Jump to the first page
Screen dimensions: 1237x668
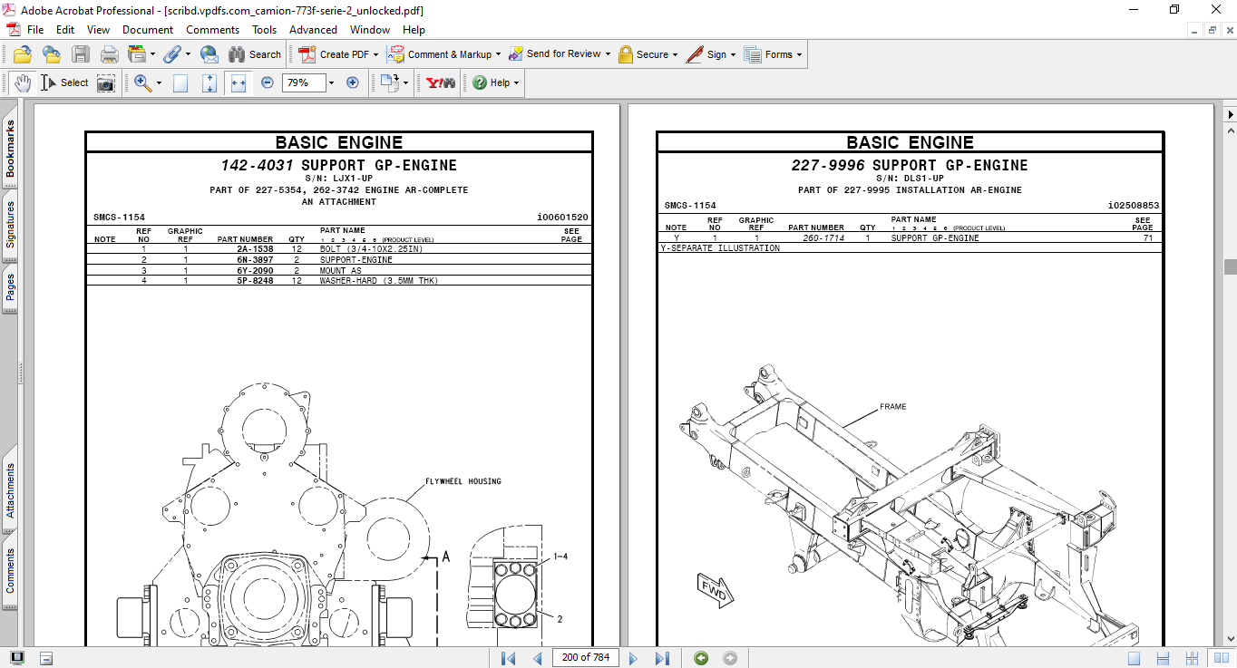point(509,658)
